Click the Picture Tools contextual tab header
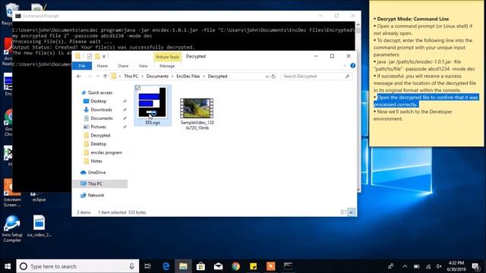 click(x=167, y=57)
